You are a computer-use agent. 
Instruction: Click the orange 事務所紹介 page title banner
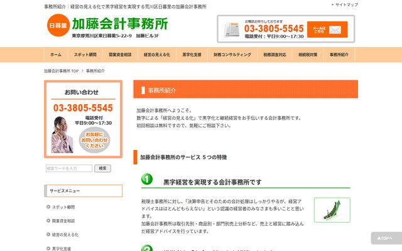246,89
